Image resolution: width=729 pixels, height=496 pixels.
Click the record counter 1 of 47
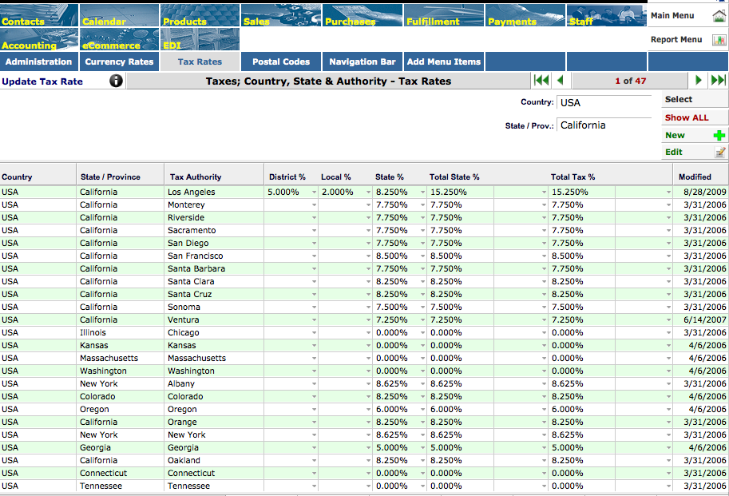[631, 81]
